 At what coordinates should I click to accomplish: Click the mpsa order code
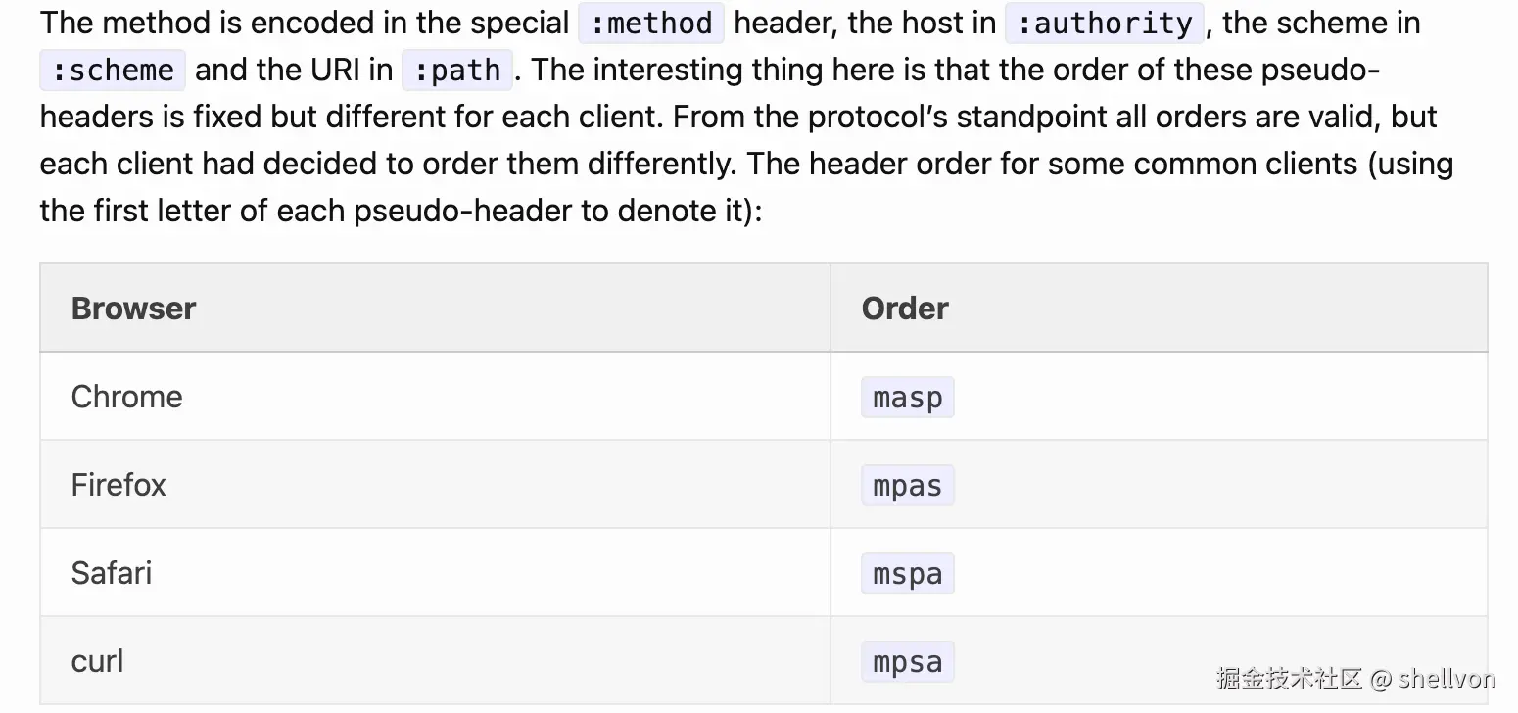click(907, 662)
